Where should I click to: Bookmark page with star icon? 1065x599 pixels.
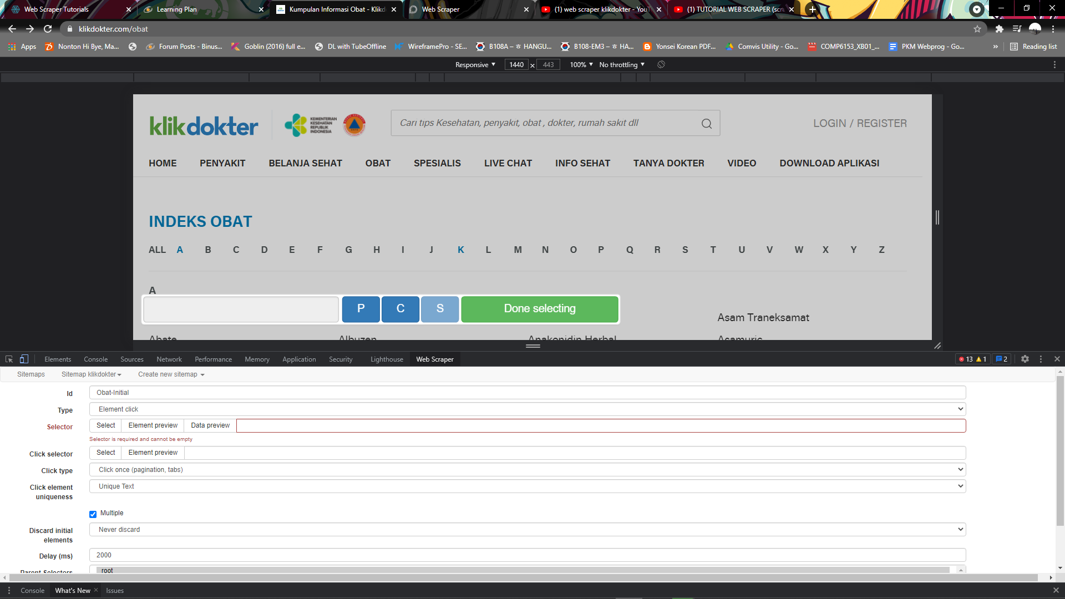[x=977, y=29]
